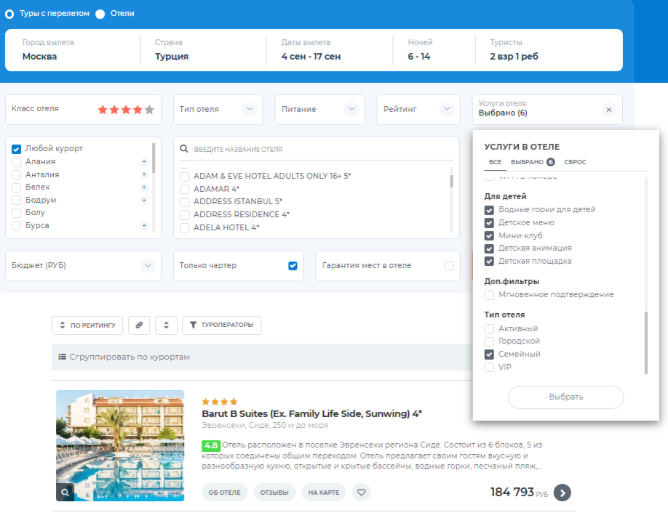Click the plus icon next to Алания
The image size is (668, 518).
coord(144,161)
